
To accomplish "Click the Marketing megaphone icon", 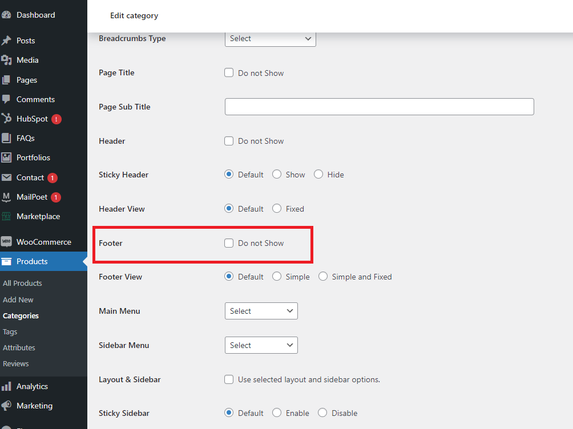I will click(x=6, y=406).
